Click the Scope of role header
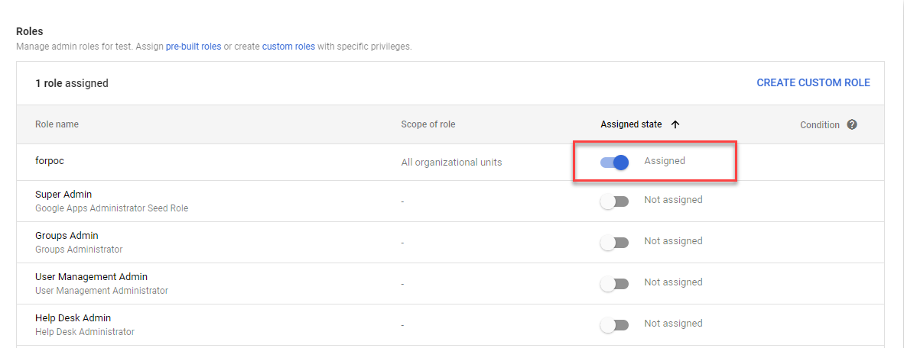Image resolution: width=904 pixels, height=348 pixels. [x=428, y=124]
